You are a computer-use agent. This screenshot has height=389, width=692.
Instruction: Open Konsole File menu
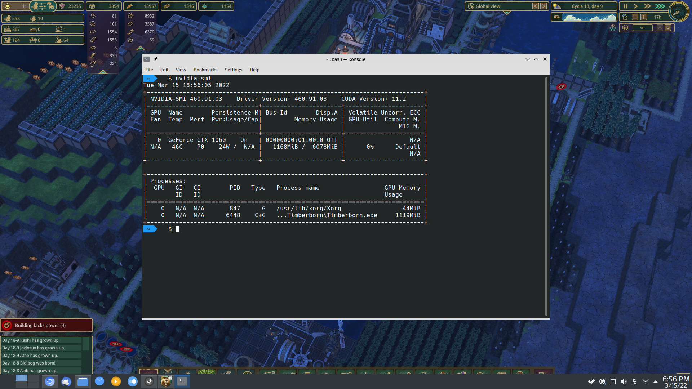coord(149,70)
